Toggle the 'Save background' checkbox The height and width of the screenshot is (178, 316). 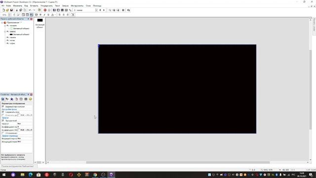[3, 112]
